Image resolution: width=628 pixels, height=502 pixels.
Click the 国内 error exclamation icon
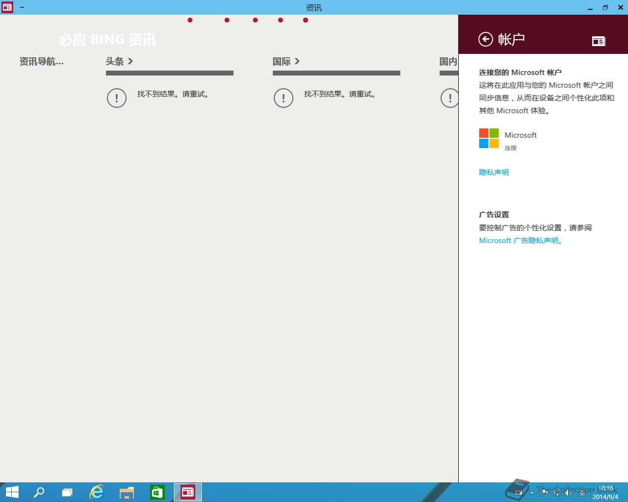click(x=449, y=98)
